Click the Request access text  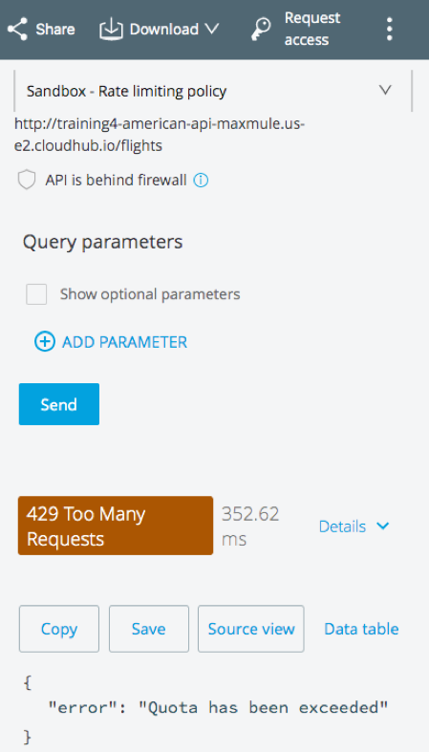coord(312,29)
